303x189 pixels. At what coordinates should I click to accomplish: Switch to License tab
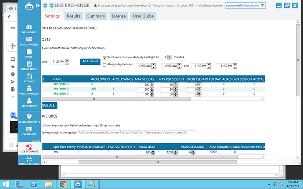119,16
